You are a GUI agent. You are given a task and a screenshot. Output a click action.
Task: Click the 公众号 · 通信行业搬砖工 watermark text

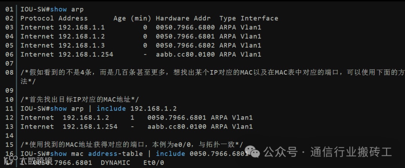327,152
